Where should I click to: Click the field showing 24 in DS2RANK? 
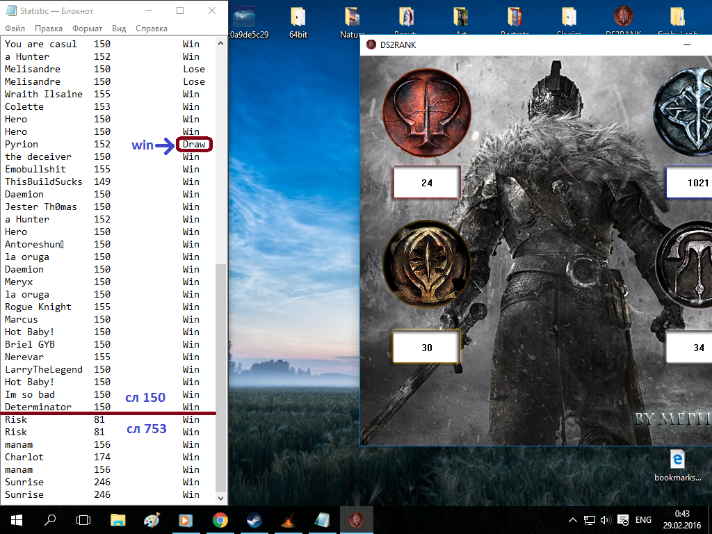tap(427, 183)
